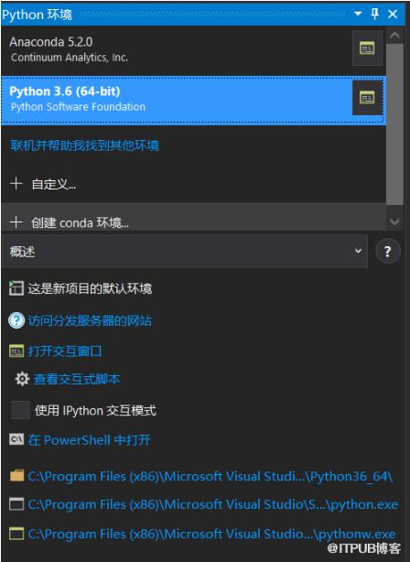Open the Python36_64 folder path link
Screen dimensions: 410x562
click(x=210, y=476)
